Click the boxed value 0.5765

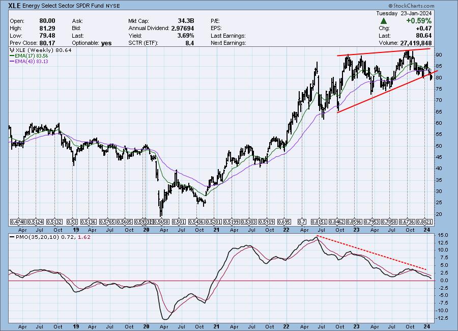click(x=107, y=222)
